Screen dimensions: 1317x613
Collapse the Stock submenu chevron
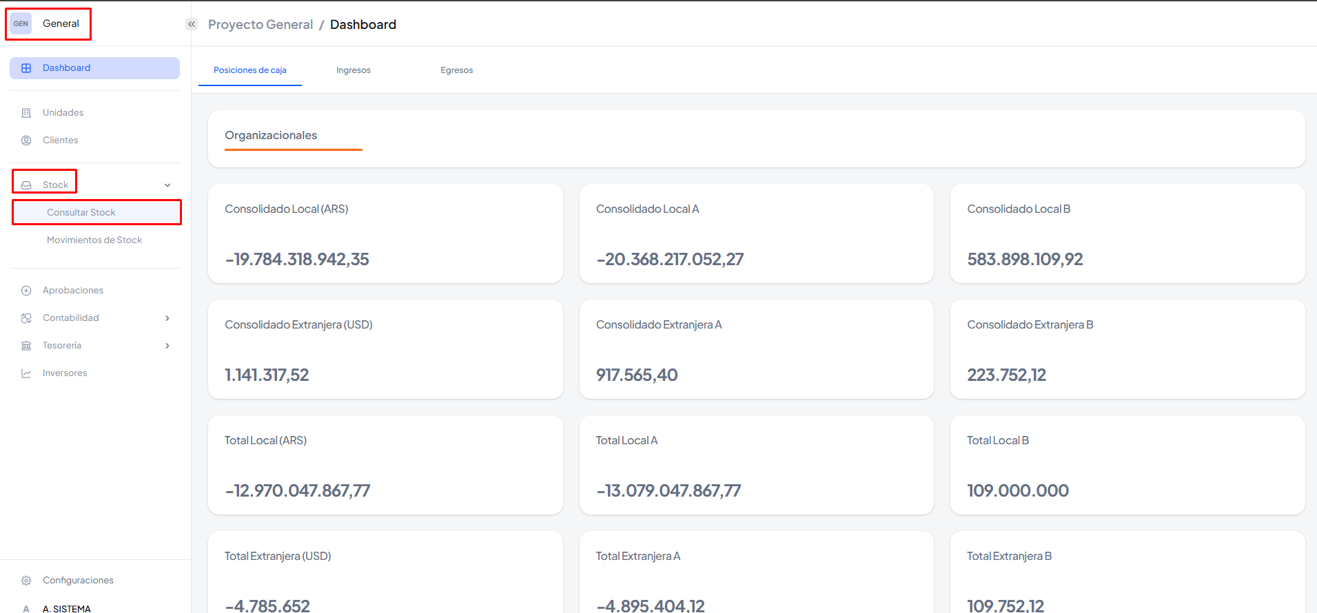167,185
